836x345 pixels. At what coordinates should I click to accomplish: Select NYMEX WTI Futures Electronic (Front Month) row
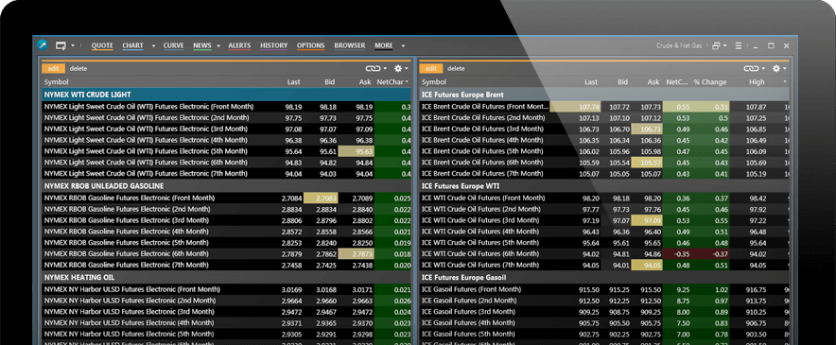click(x=227, y=107)
